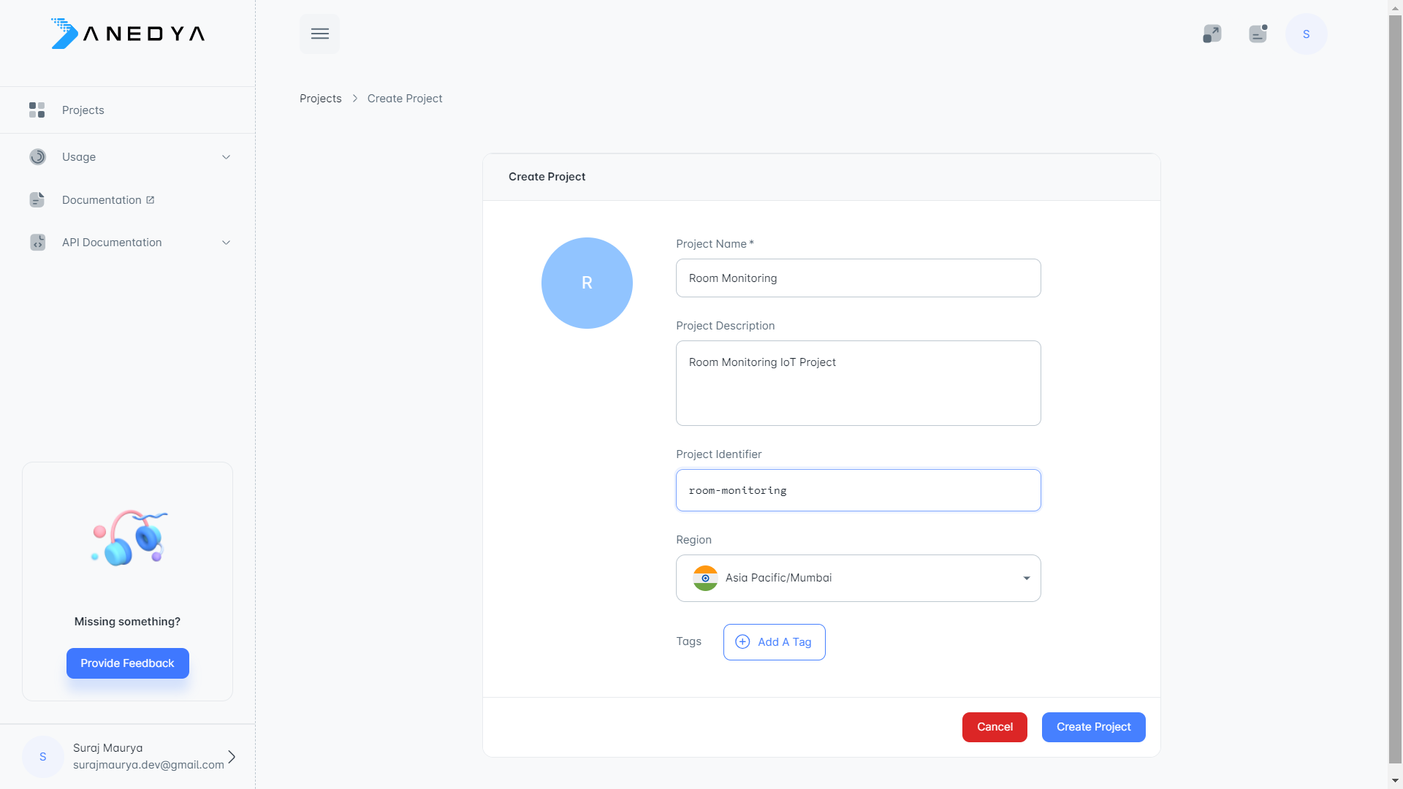This screenshot has height=789, width=1403.
Task: Click the user profile avatar icon
Action: click(1306, 34)
